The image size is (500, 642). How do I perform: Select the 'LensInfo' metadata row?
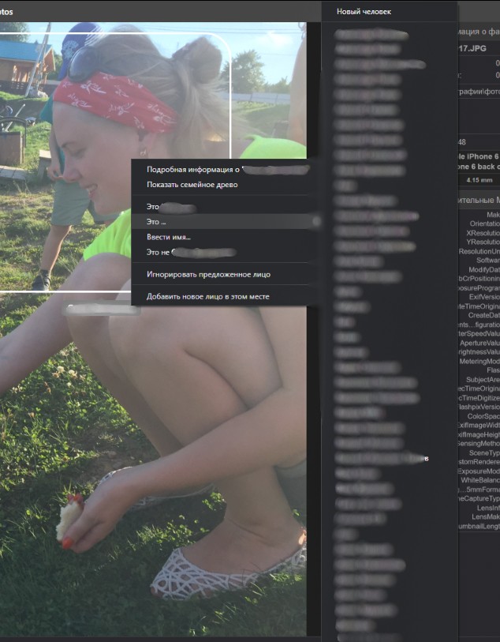click(488, 508)
